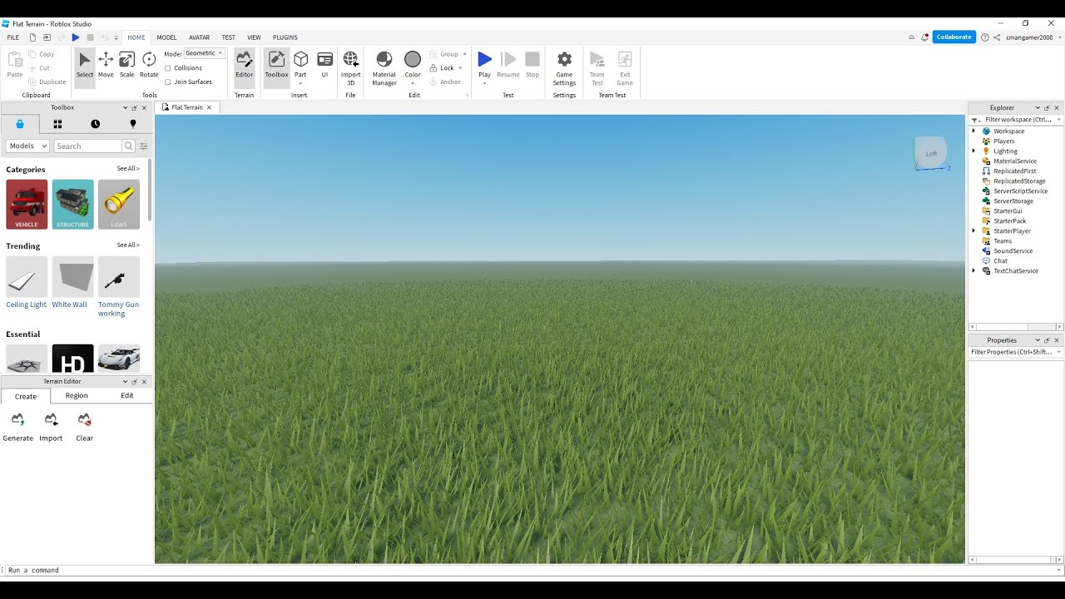
Task: Select the Rotate tool
Action: click(149, 65)
